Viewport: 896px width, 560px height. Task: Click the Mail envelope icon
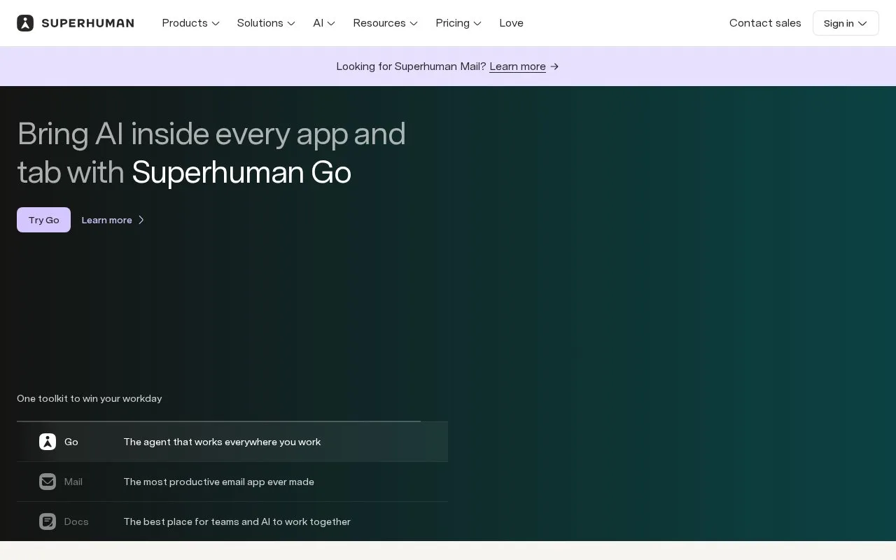(48, 482)
